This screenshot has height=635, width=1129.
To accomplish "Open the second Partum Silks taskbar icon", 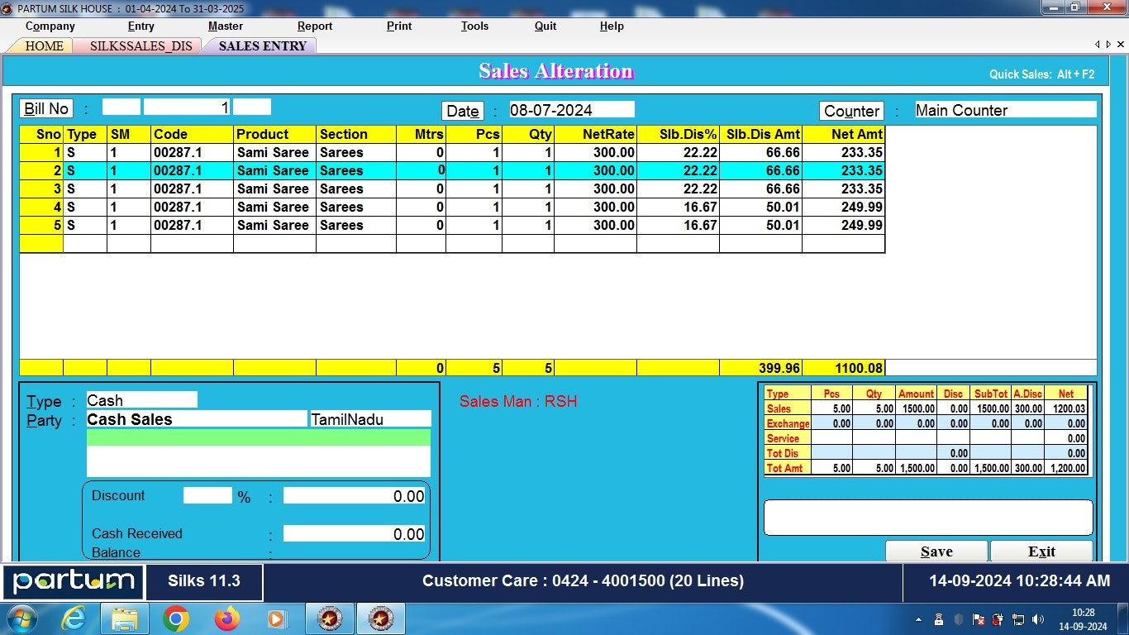I will (x=381, y=618).
